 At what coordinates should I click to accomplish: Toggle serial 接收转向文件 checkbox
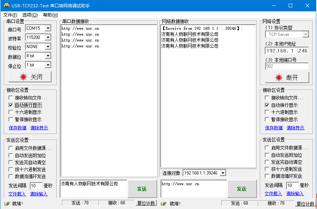tap(11, 98)
